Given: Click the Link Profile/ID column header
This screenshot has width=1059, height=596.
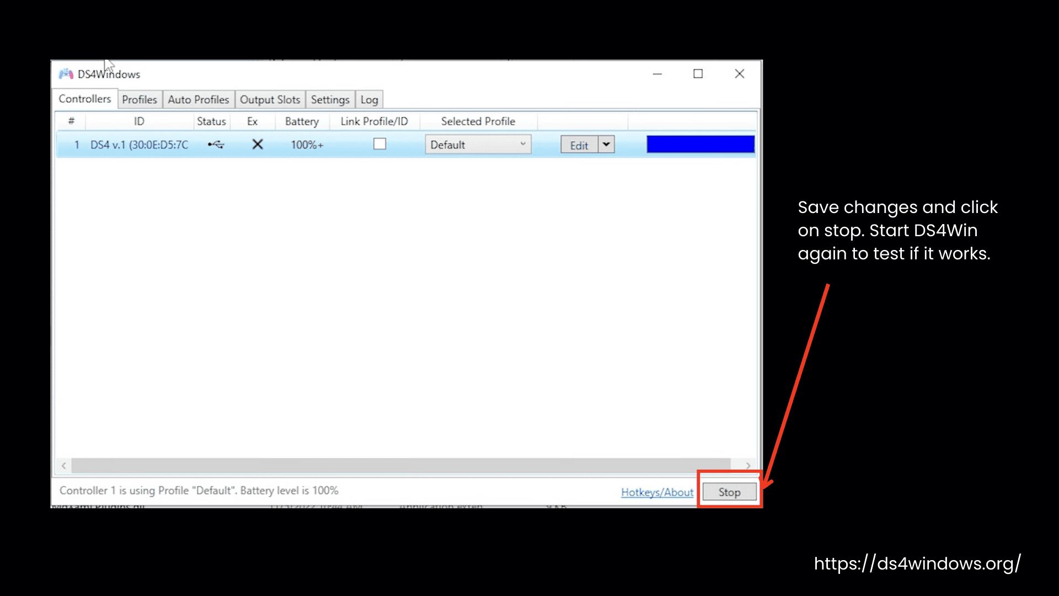Looking at the screenshot, I should click(374, 121).
